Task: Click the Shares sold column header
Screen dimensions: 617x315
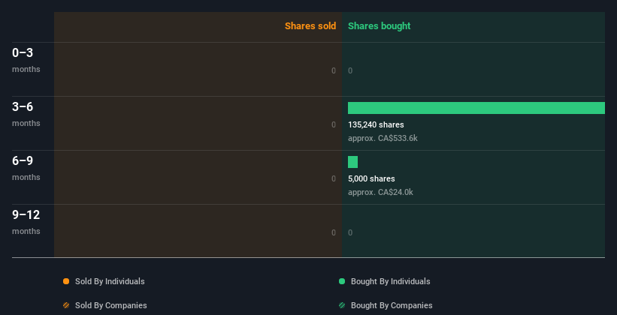Action: [310, 26]
